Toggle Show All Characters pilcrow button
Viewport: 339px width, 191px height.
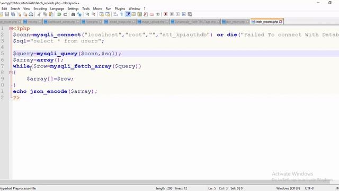coord(121,14)
